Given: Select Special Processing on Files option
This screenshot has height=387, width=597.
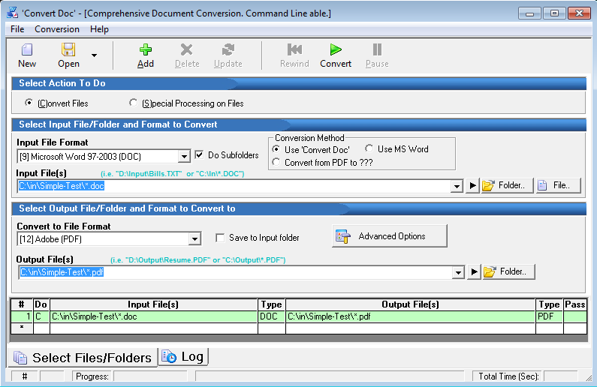Looking at the screenshot, I should point(134,103).
